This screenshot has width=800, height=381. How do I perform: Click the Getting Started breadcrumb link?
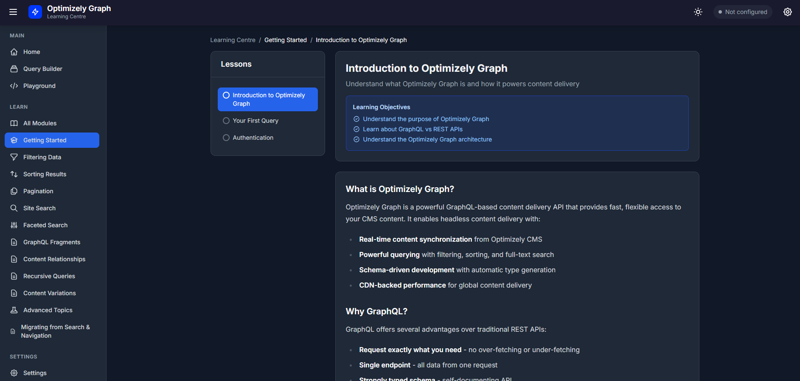(x=285, y=40)
